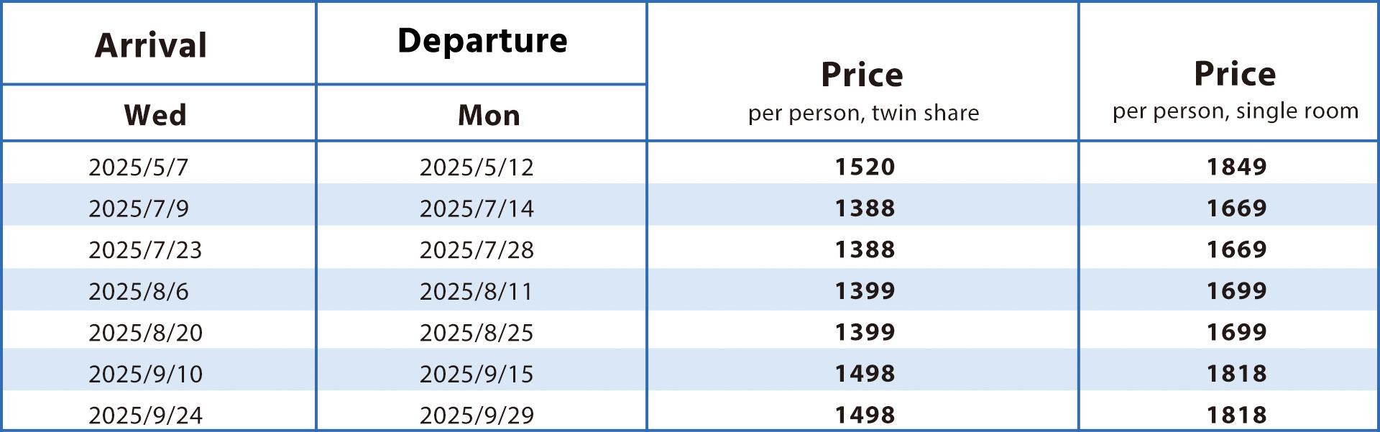This screenshot has width=1380, height=432.
Task: Click the Departure column header
Action: pos(482,40)
